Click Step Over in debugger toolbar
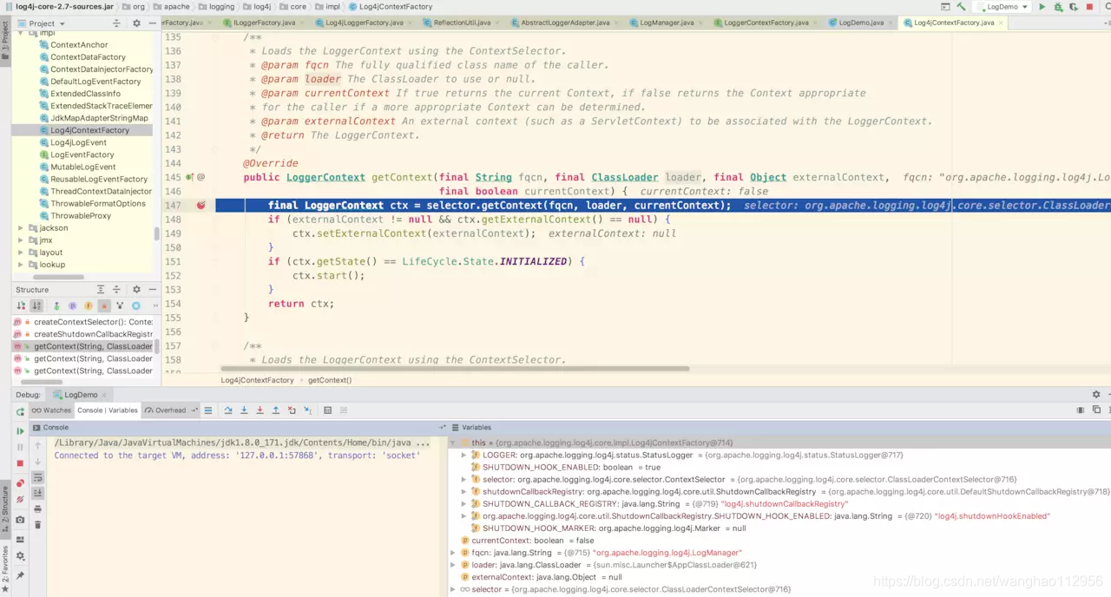The width and height of the screenshot is (1111, 597). (x=228, y=410)
